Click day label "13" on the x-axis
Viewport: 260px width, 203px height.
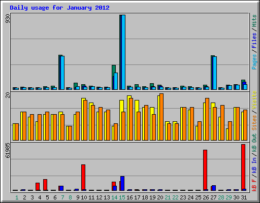click(107, 197)
